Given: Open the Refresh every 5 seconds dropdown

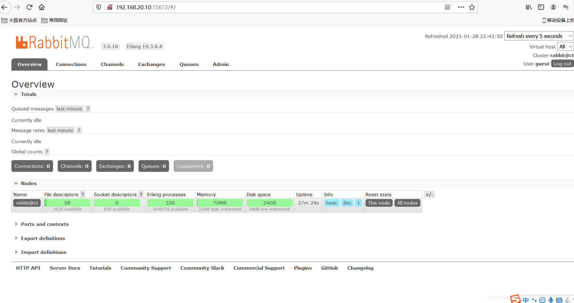Looking at the screenshot, I should click(x=539, y=36).
